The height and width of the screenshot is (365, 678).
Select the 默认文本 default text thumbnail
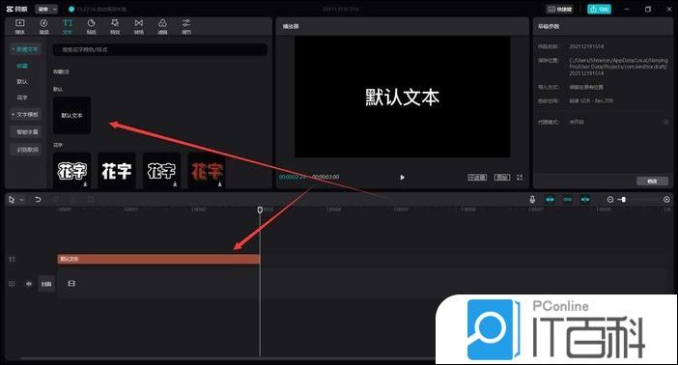coord(71,115)
